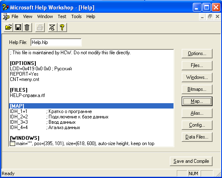Open the View menu
Screen dimensions: 222x178
point(28,16)
